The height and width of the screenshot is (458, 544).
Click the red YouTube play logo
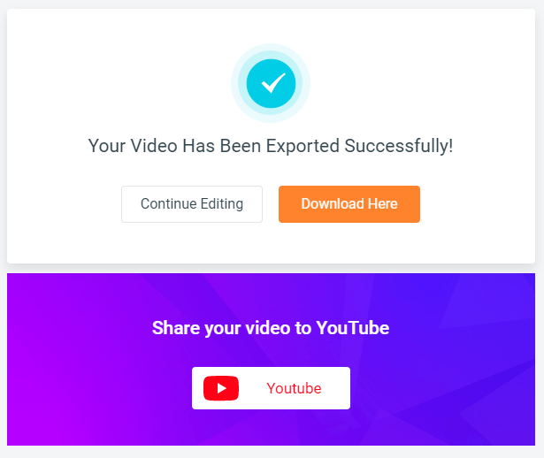tap(221, 388)
